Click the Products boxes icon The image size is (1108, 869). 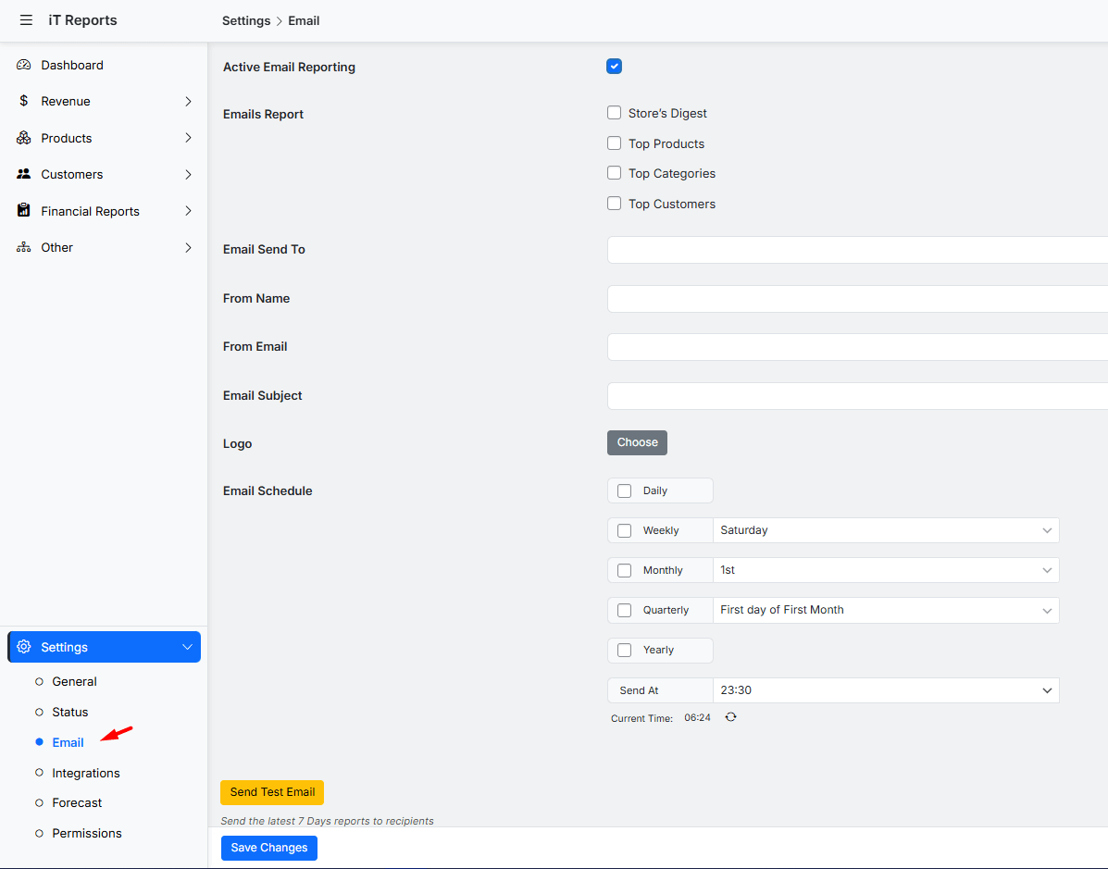(x=24, y=138)
